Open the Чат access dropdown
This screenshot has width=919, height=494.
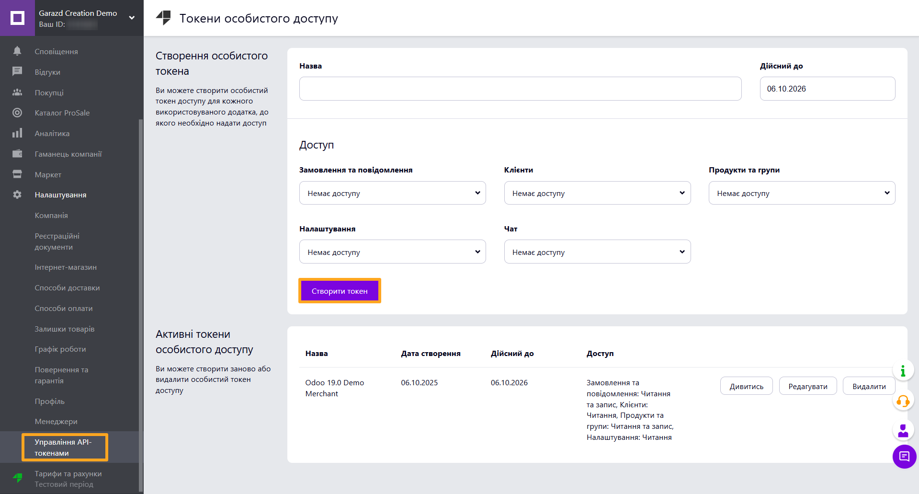[x=597, y=252]
